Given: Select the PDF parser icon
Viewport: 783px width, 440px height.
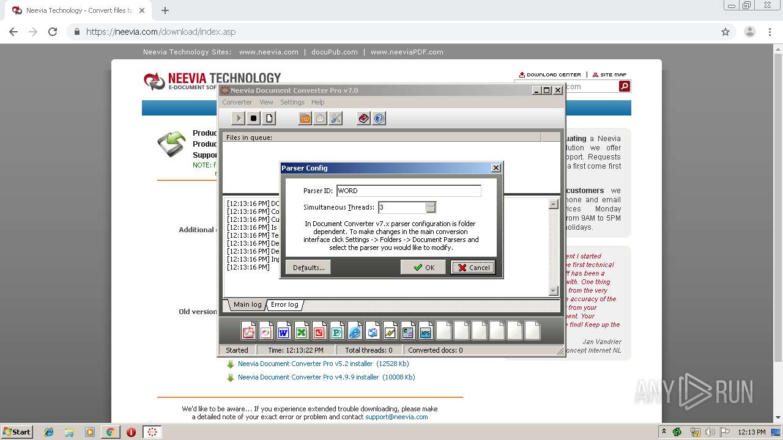Looking at the screenshot, I should [248, 331].
